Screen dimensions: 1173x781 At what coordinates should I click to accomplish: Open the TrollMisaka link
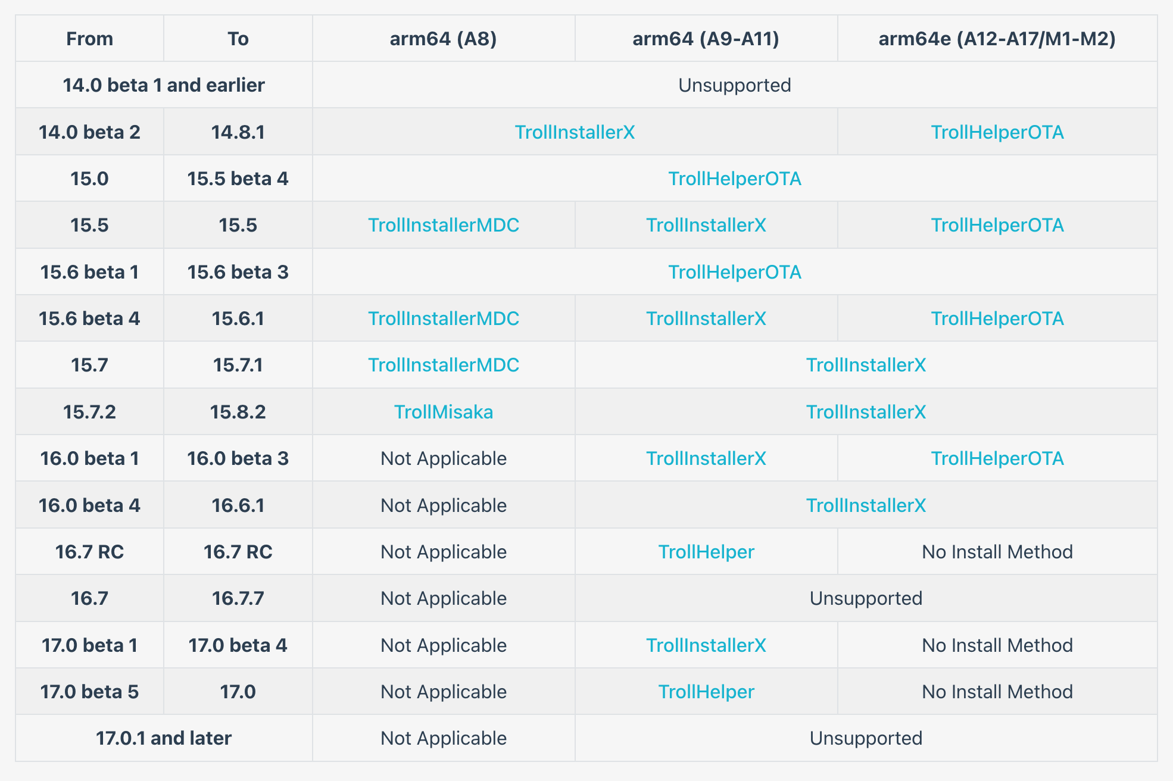[444, 412]
